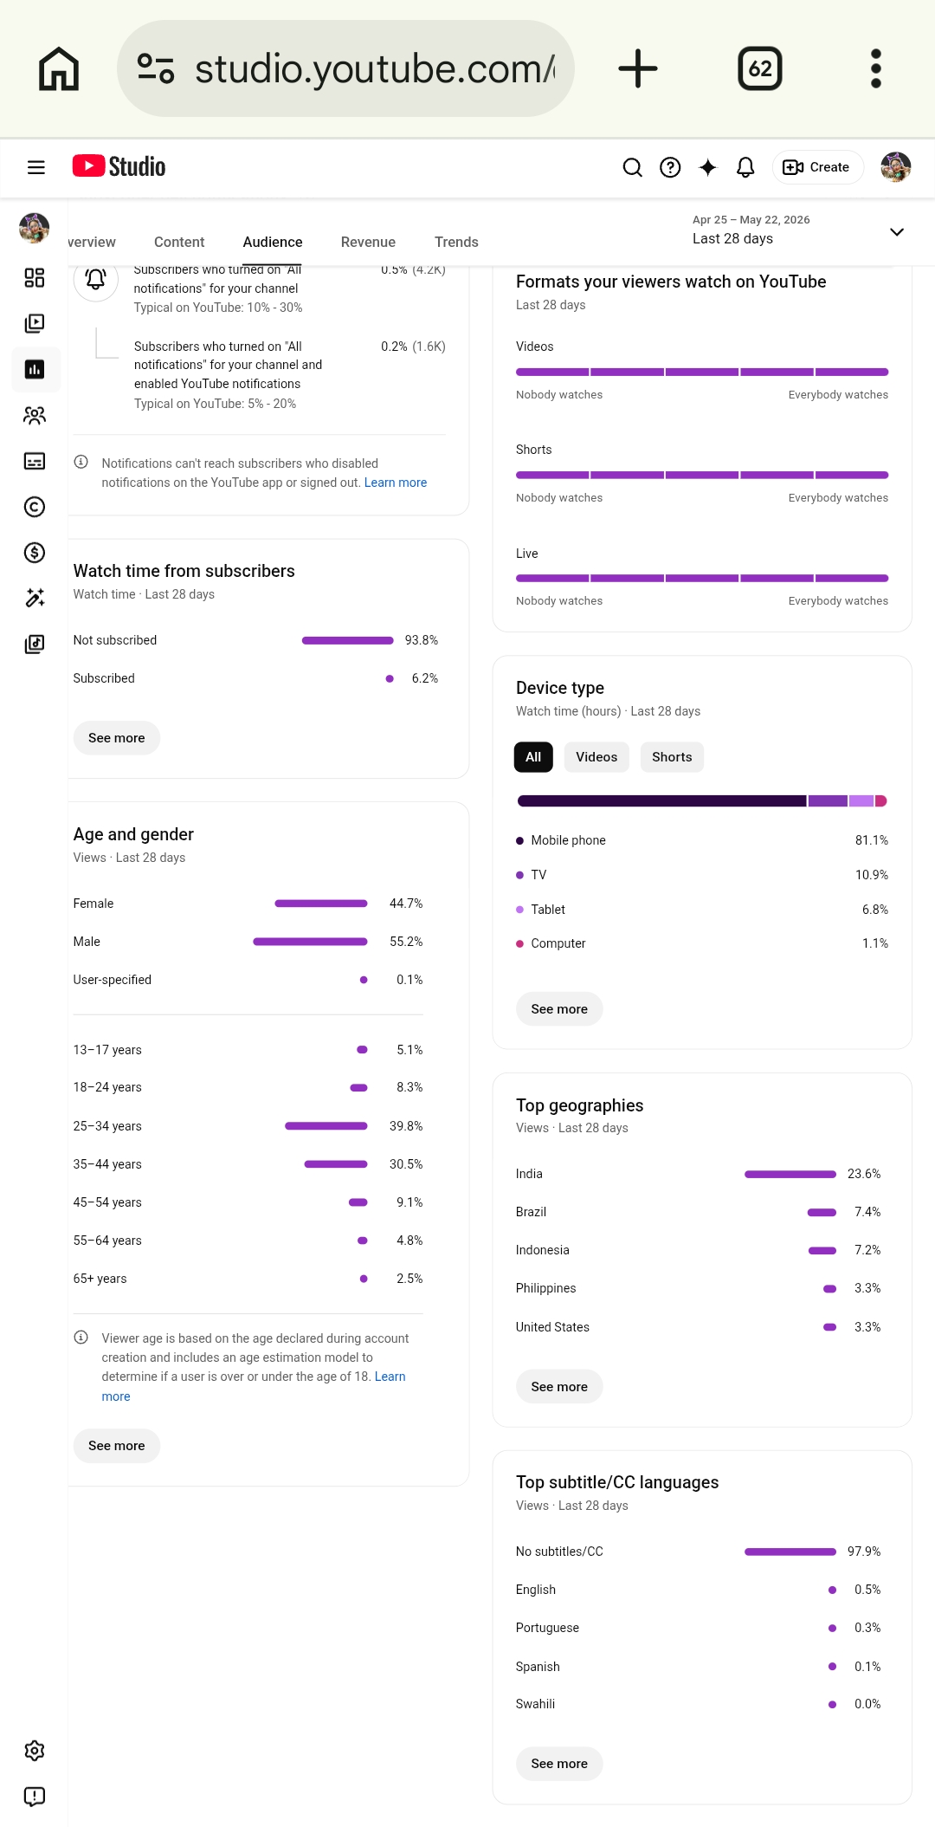Open the Content icon in sidebar
The height and width of the screenshot is (1827, 935).
coord(35,323)
